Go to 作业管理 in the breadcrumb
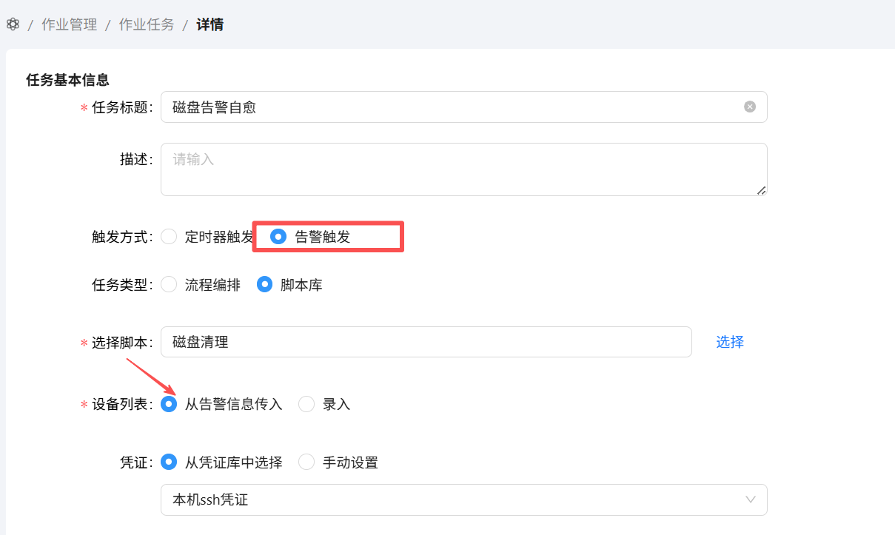This screenshot has height=535, width=895. pyautogui.click(x=69, y=24)
